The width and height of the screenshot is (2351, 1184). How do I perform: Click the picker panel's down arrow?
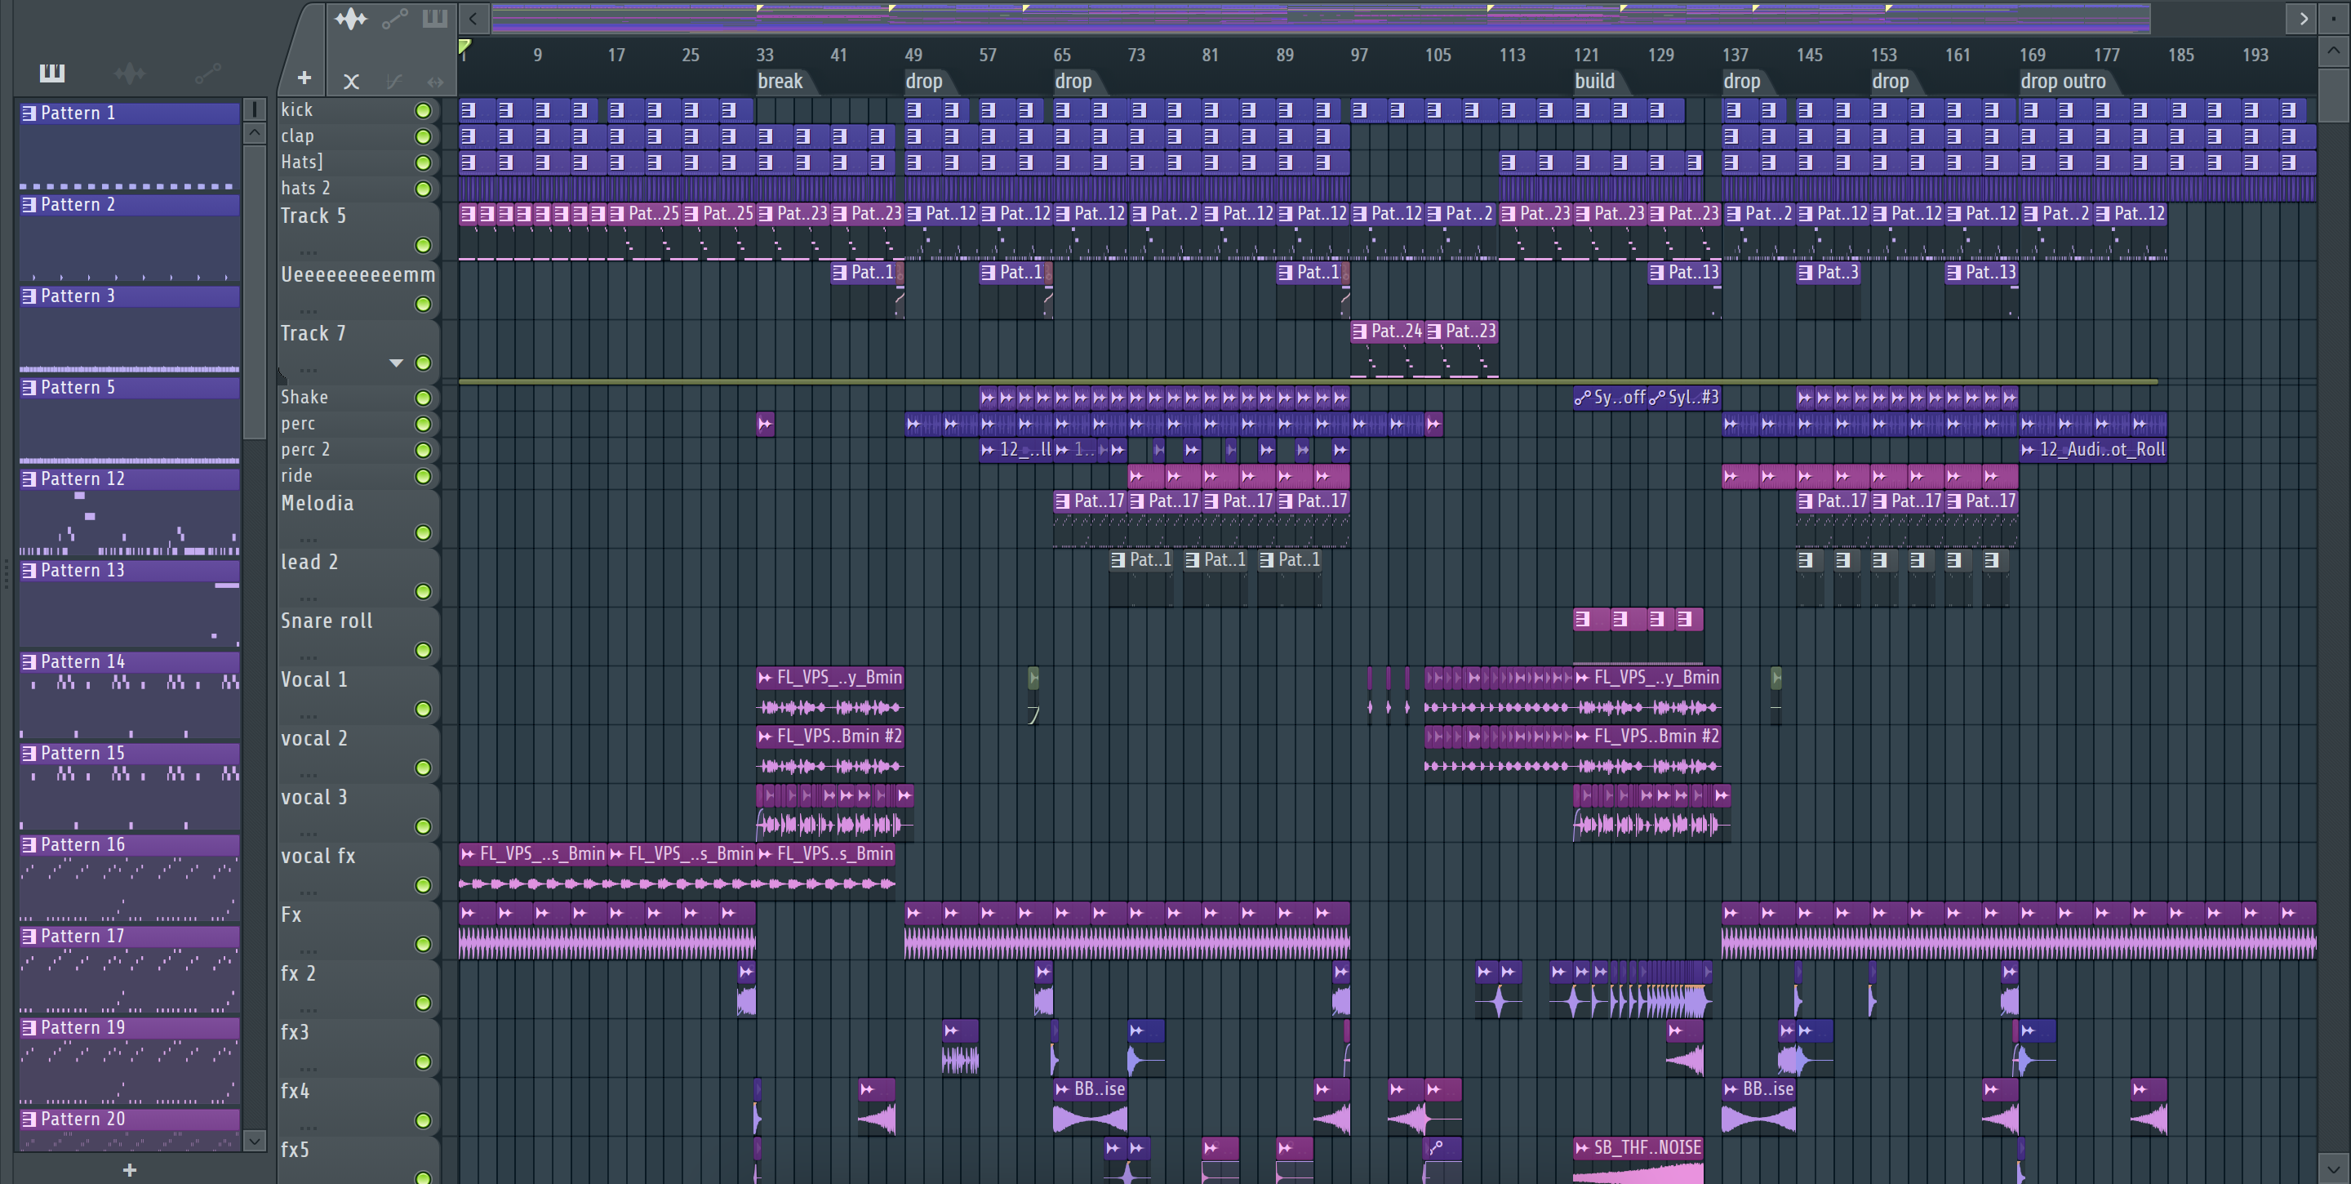click(255, 1140)
